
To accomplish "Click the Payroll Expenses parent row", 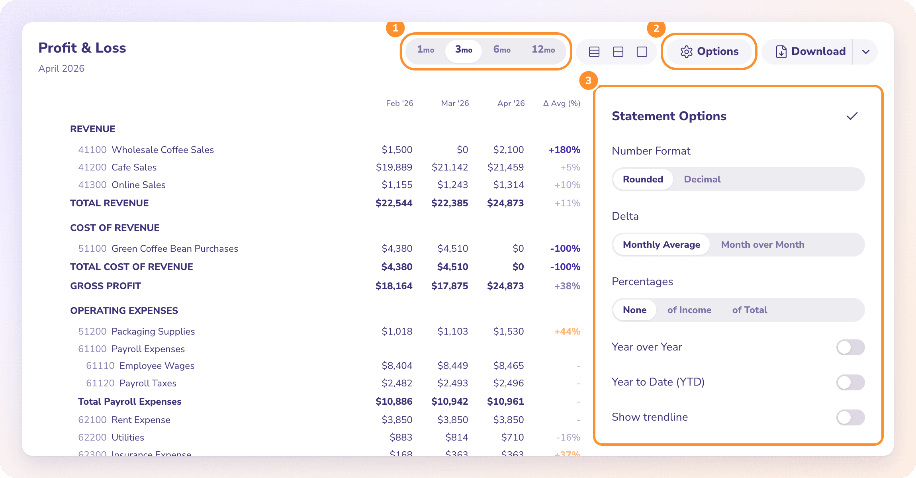I will pyautogui.click(x=329, y=349).
